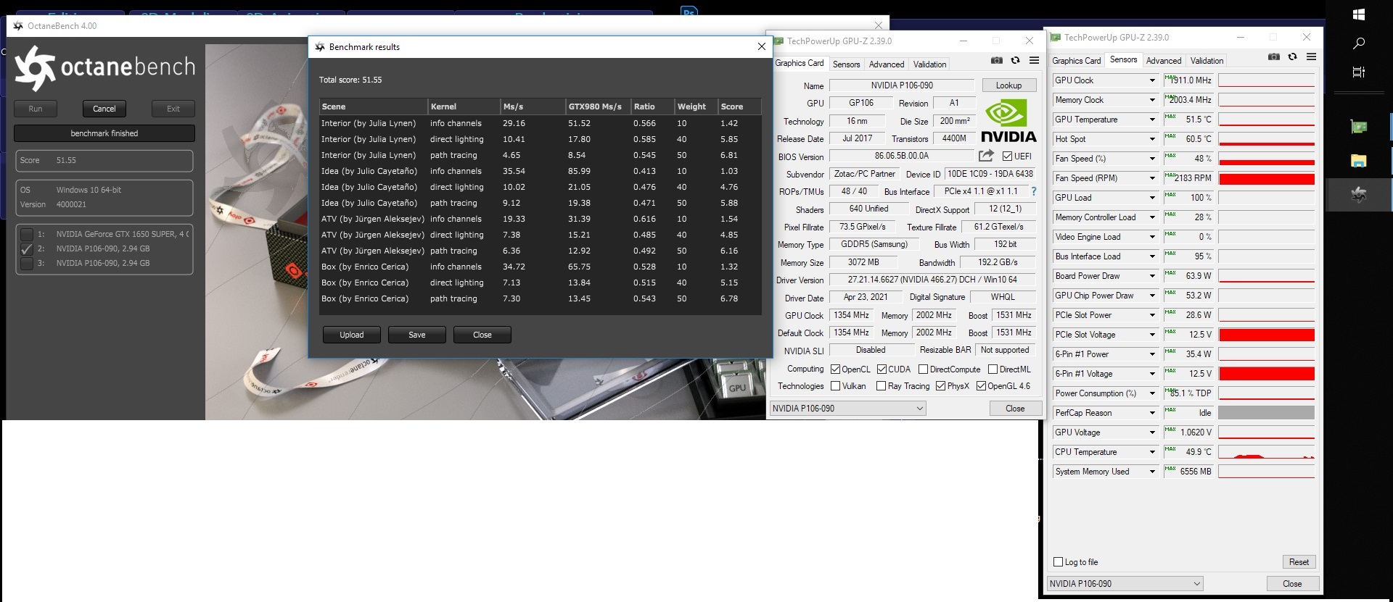Switch to Graphics Card tab in Sensors window
Viewport: 1393px width, 602px height.
click(x=1077, y=61)
